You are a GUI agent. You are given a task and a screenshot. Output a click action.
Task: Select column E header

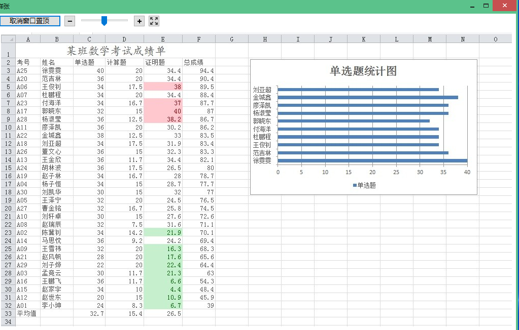pyautogui.click(x=163, y=39)
